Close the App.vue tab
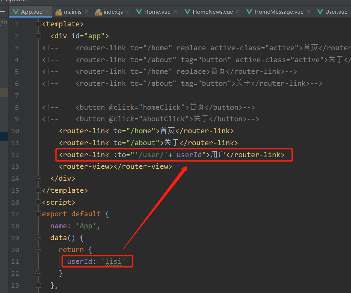 coord(47,12)
